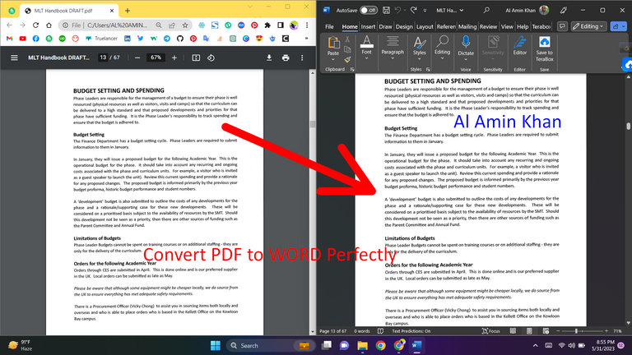Click the Save icon in Word title bar
The image size is (632, 355).
click(x=387, y=10)
